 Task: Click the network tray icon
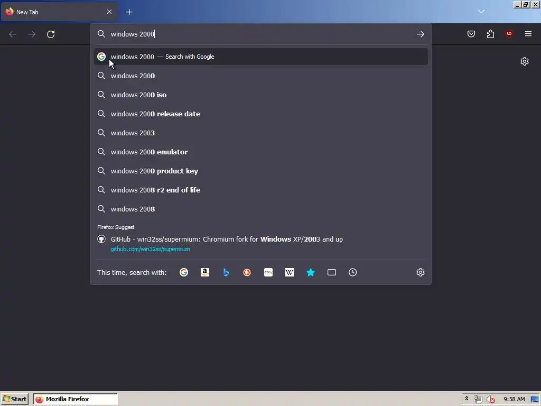coord(478,400)
